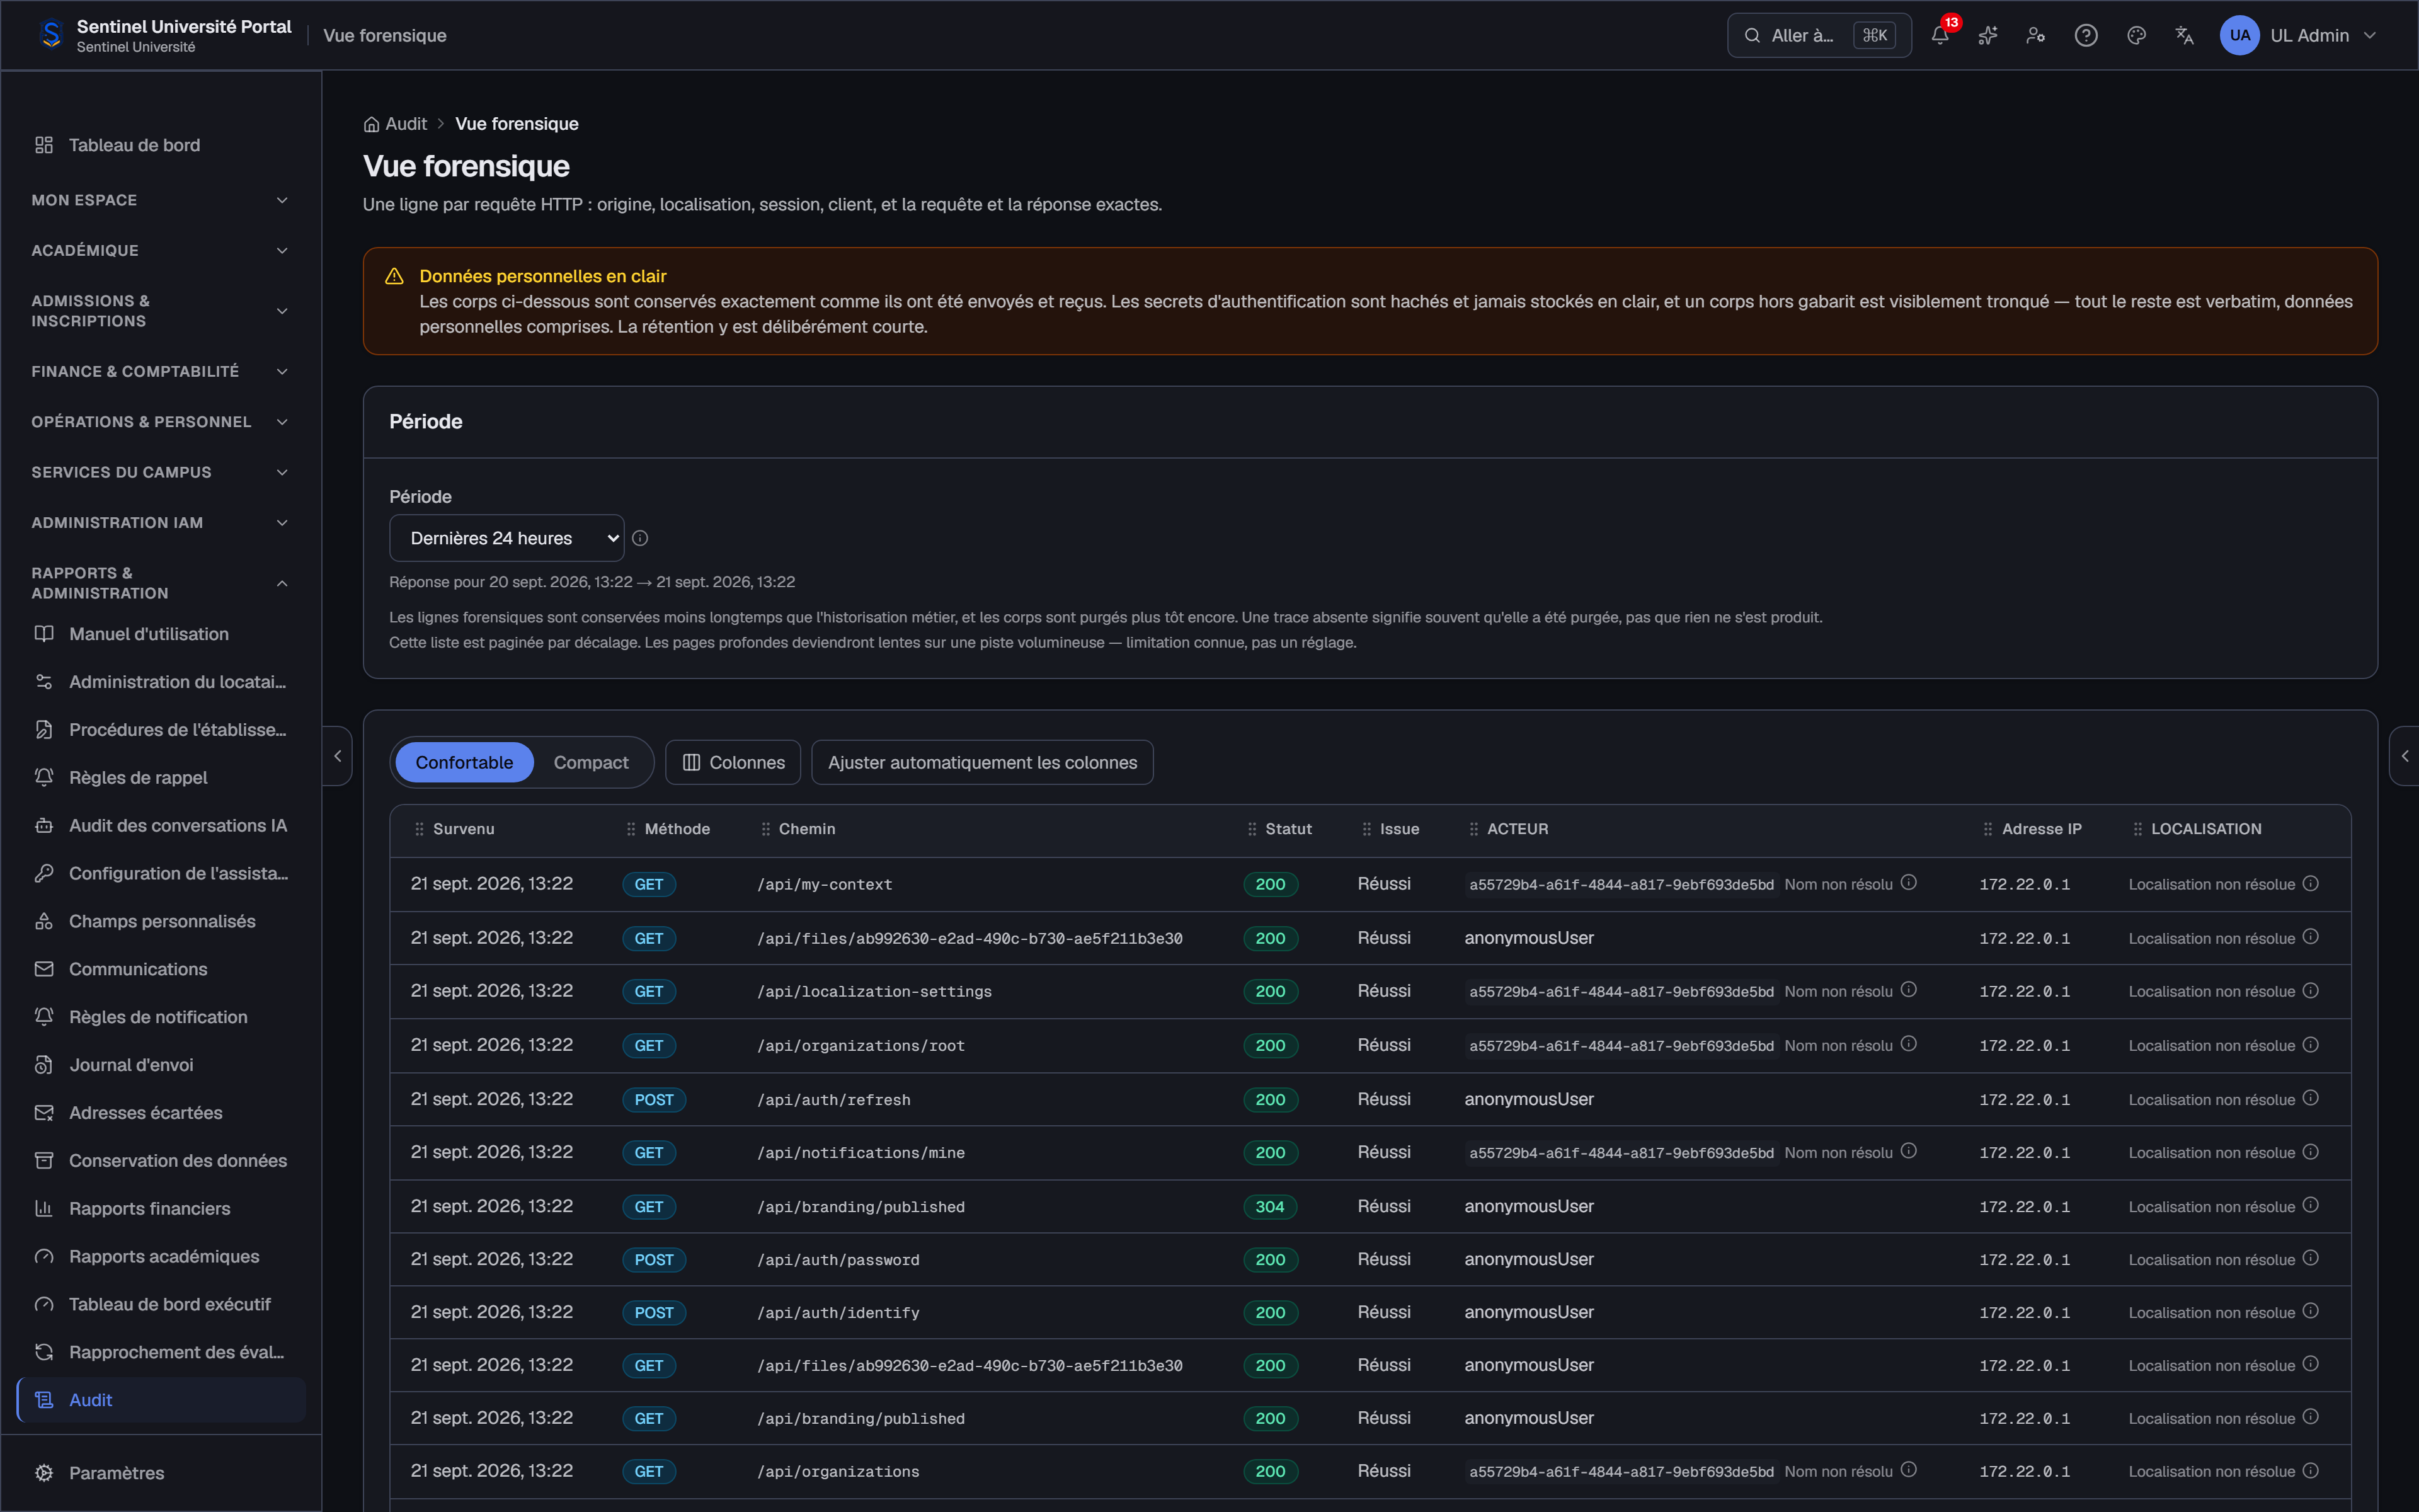Switch density to Confortable
Screen dimensions: 2419x1512
coord(464,762)
